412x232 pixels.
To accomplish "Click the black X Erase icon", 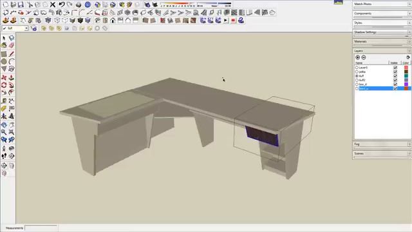I will (x=53, y=5).
